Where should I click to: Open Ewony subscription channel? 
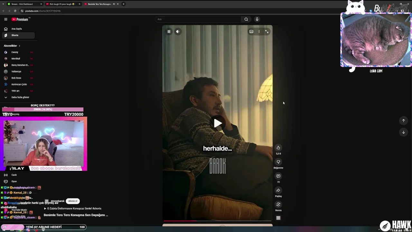(x=18, y=52)
